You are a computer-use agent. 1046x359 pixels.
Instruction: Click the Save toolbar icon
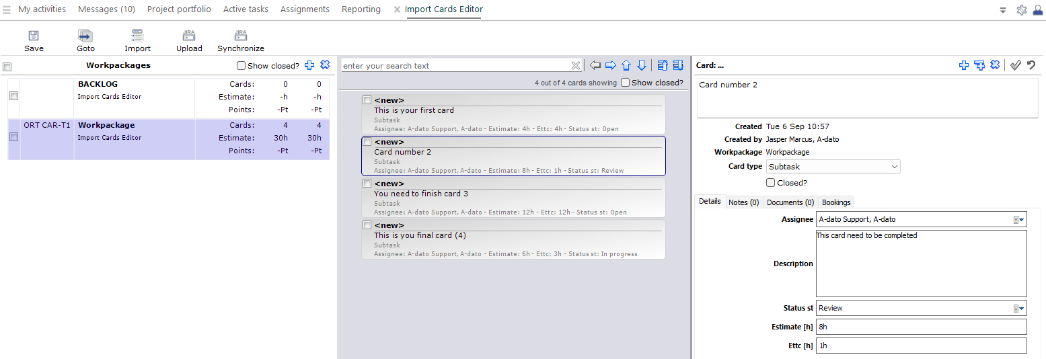tap(34, 36)
